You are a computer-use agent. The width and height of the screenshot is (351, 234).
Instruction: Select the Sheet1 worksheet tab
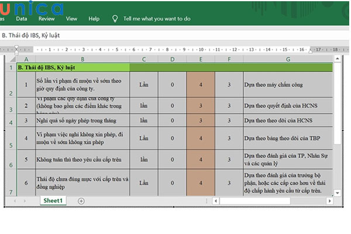53,201
